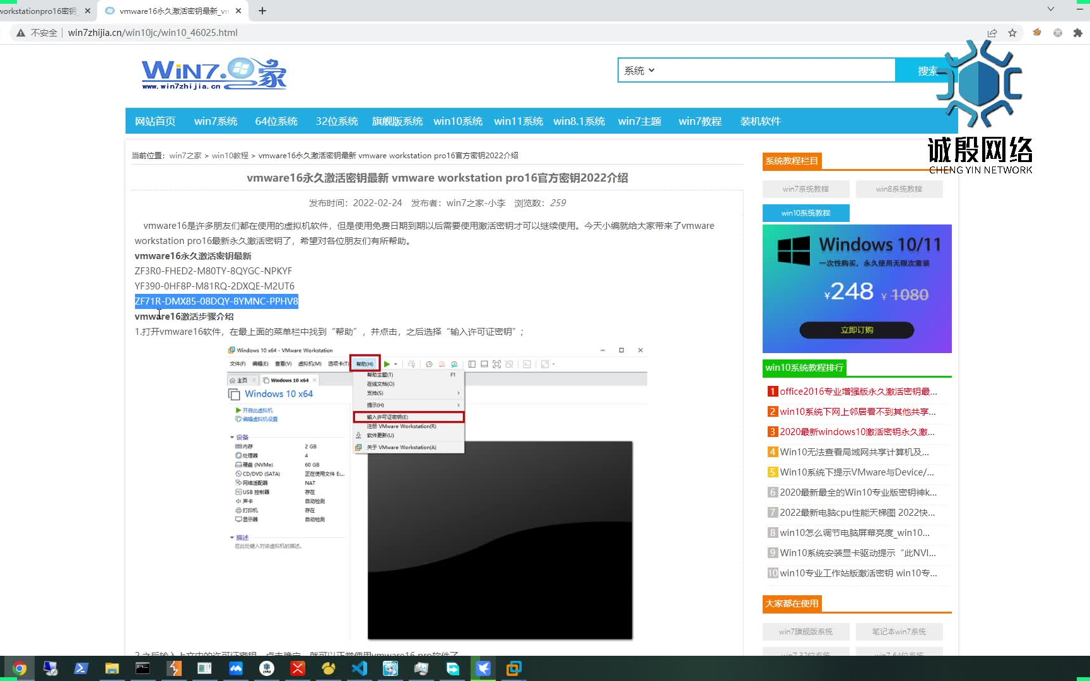This screenshot has height=681, width=1090.
Task: Click the share page icon in address bar
Action: tap(992, 33)
